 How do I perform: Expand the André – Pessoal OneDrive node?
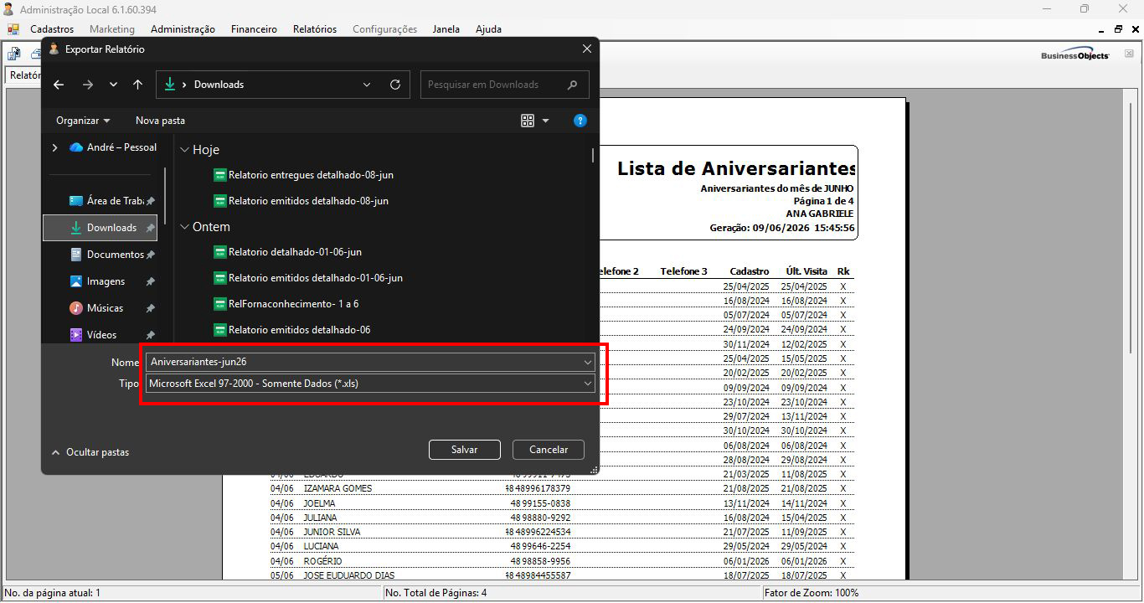(x=55, y=147)
